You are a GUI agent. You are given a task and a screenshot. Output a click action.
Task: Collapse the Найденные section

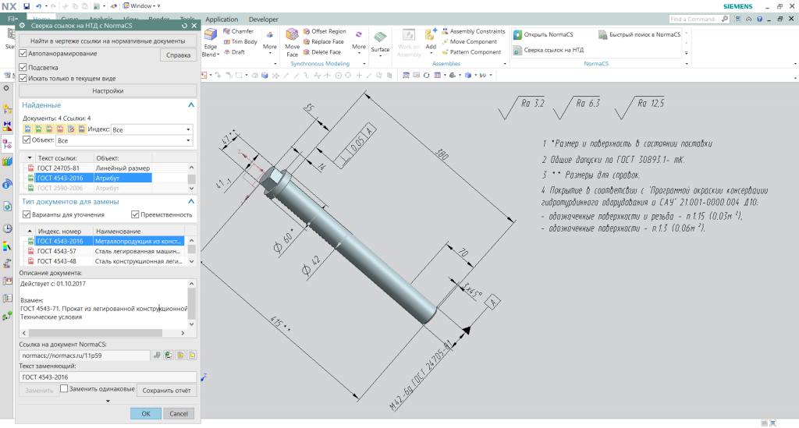[x=191, y=104]
